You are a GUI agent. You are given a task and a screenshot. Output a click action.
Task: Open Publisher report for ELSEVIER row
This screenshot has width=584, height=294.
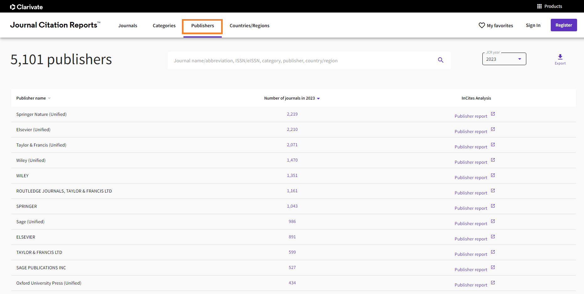coord(471,239)
